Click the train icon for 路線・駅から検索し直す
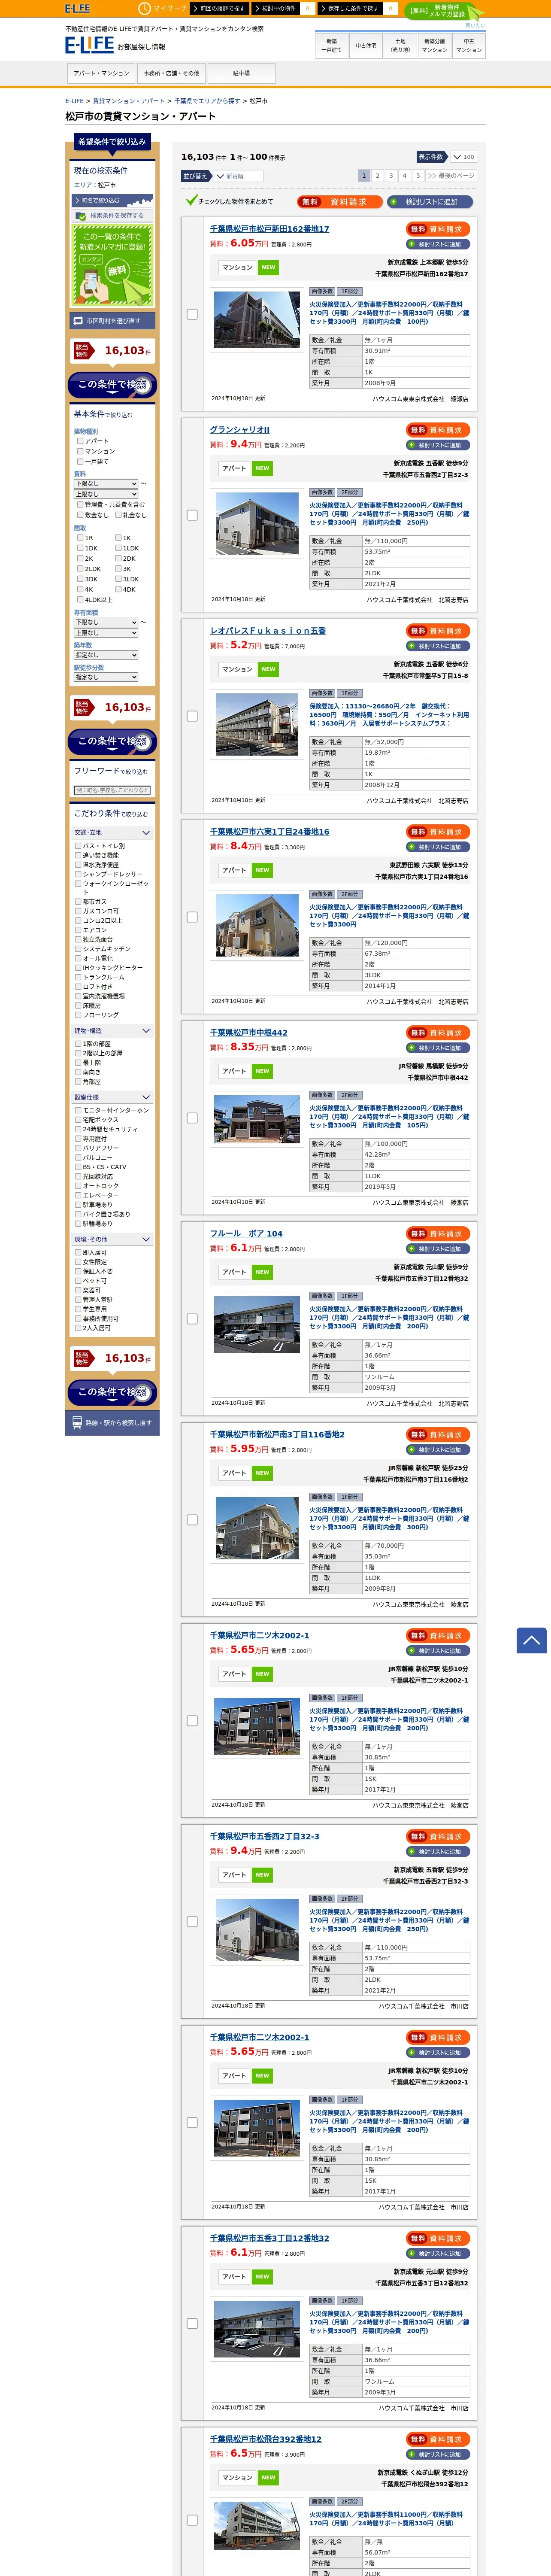This screenshot has width=551, height=2576. (77, 1422)
